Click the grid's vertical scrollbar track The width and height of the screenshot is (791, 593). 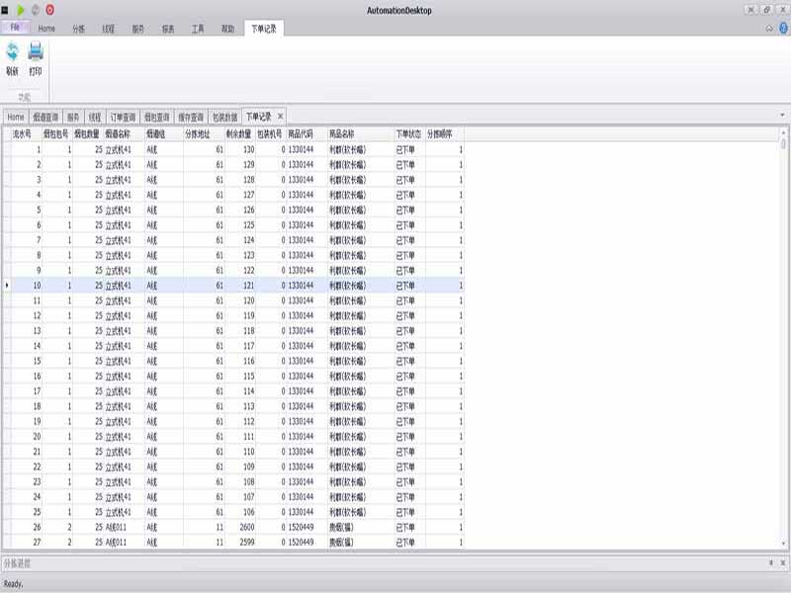click(x=784, y=346)
